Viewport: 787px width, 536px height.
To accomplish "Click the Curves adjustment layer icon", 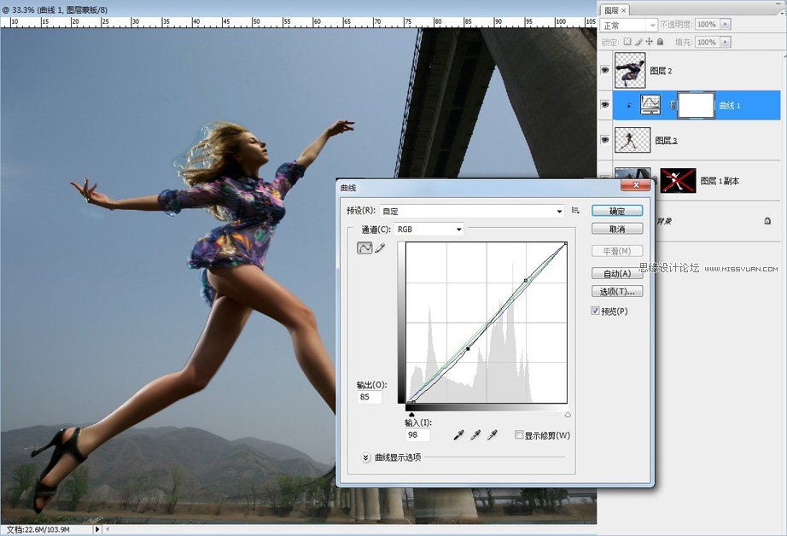I will click(x=650, y=105).
